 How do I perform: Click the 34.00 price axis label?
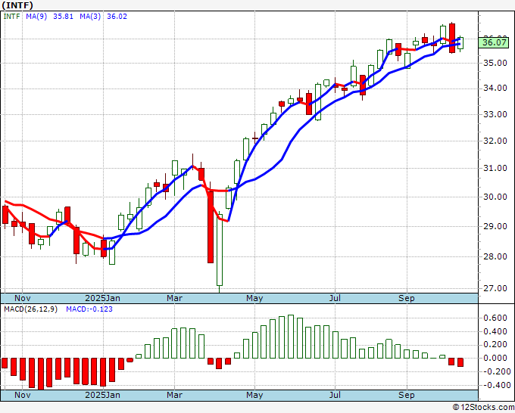[x=495, y=88]
